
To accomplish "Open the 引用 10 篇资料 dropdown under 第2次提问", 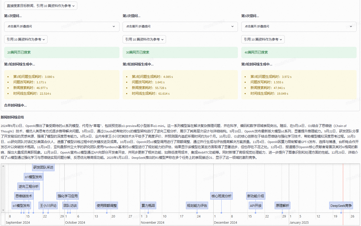I will (x=144, y=39).
